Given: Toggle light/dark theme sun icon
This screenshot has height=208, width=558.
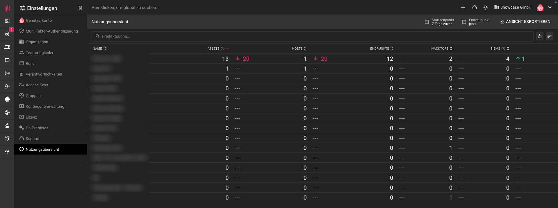Looking at the screenshot, I should click(486, 8).
